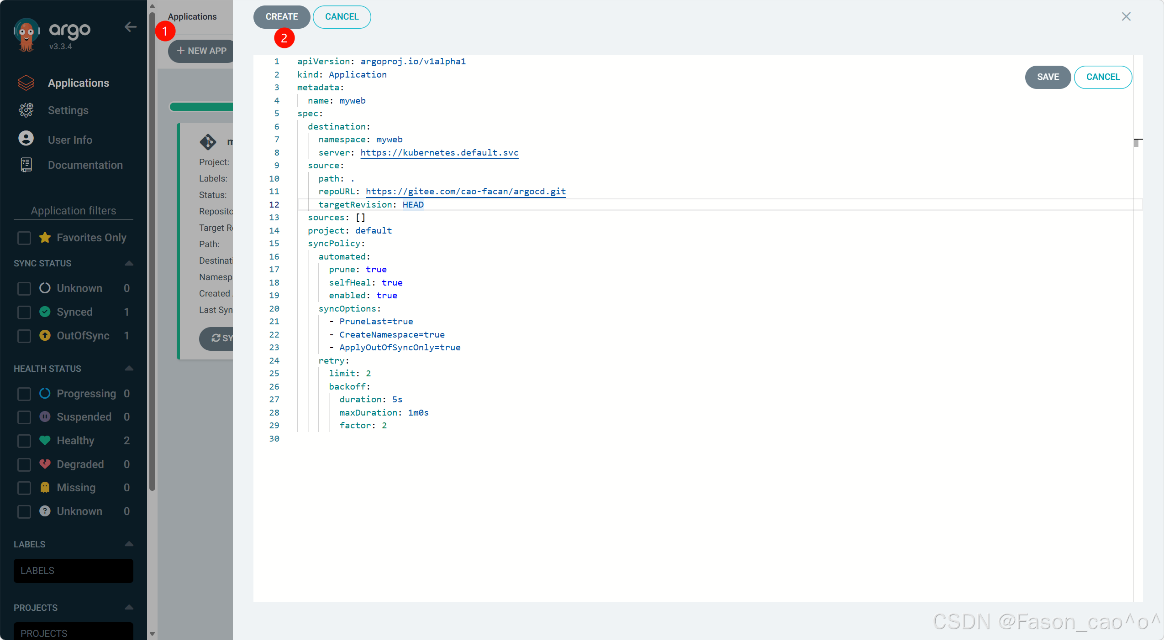Image resolution: width=1164 pixels, height=640 pixels.
Task: Collapse the HEALTH STATUS section
Action: coord(129,368)
